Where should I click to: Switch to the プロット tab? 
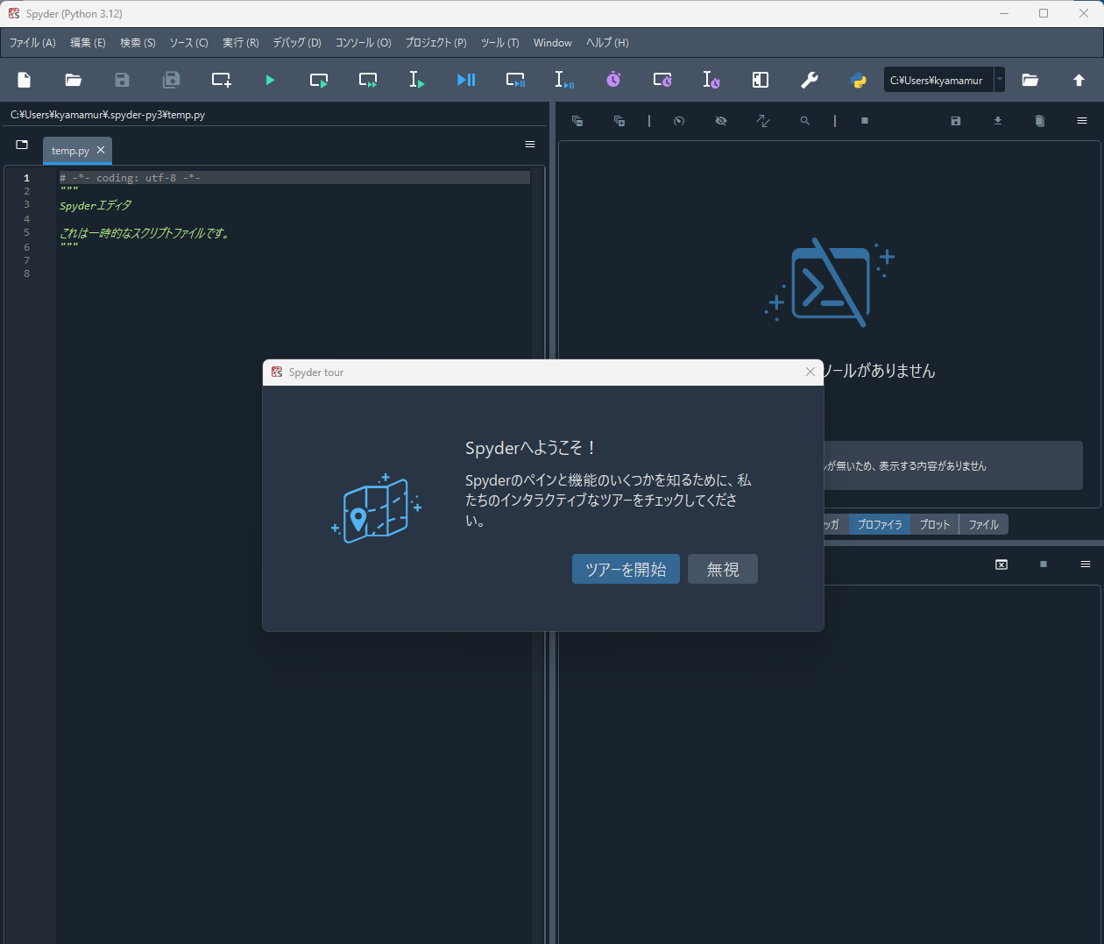935,524
